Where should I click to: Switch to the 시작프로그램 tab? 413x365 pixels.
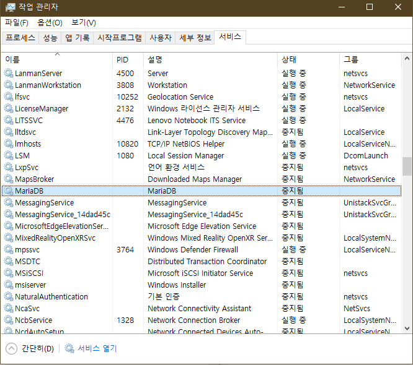click(x=120, y=38)
